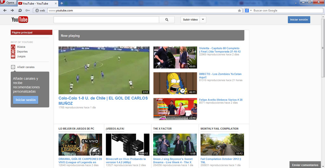Viewport: 325px width, 168px height.
Task: Click the header Iniciar sesión button
Action: (299, 19)
